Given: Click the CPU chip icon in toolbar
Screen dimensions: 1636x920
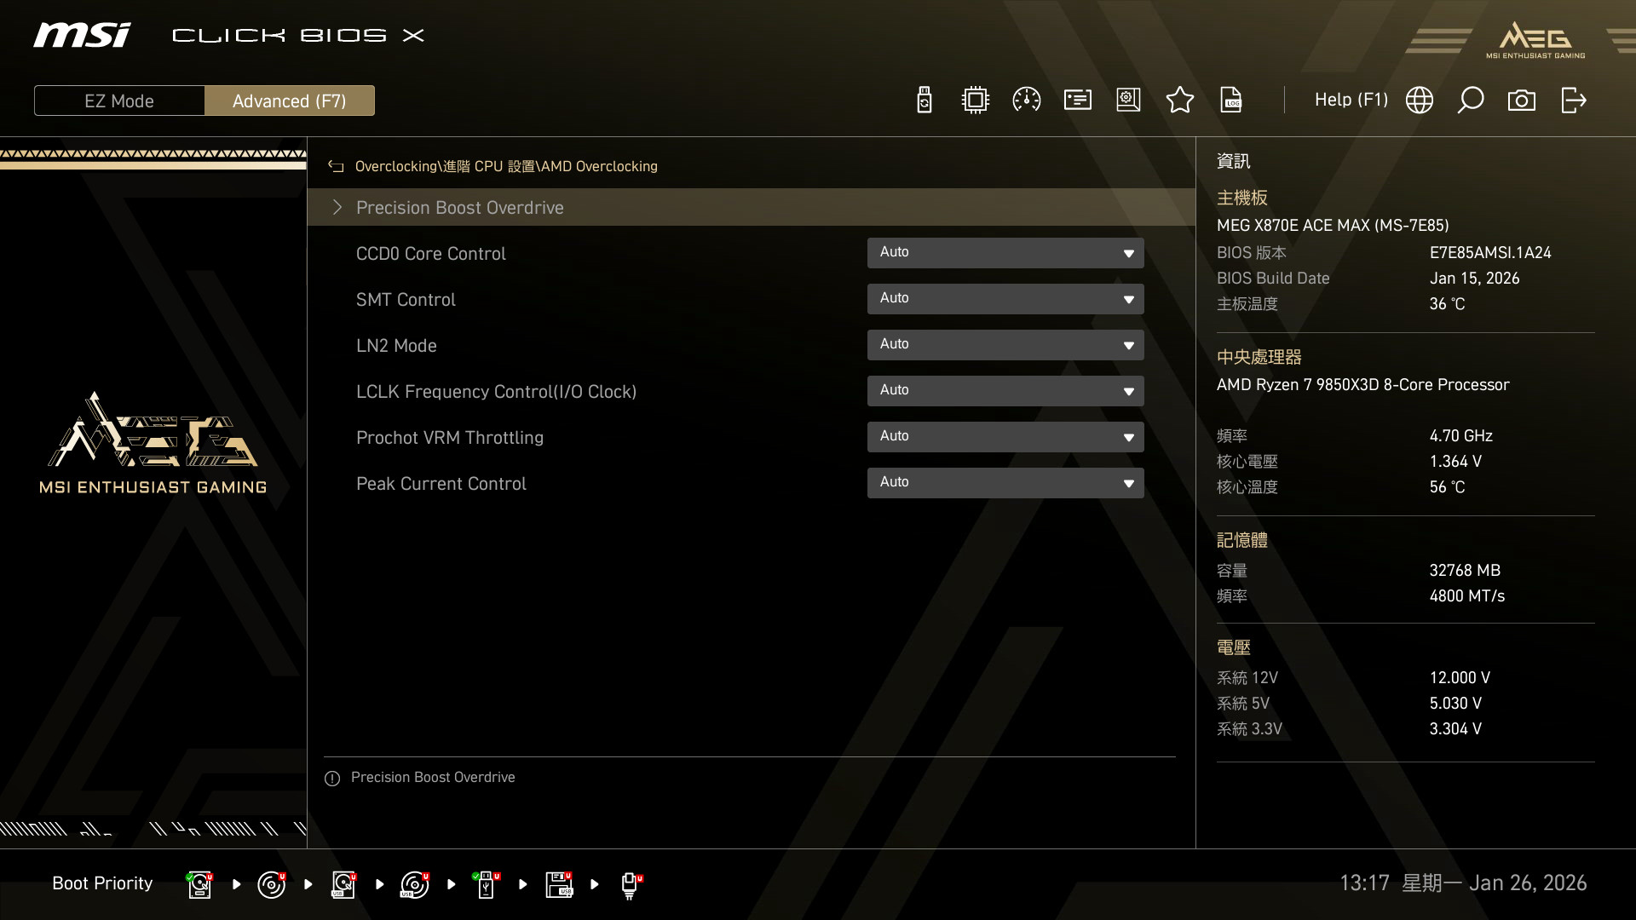Looking at the screenshot, I should tap(975, 101).
